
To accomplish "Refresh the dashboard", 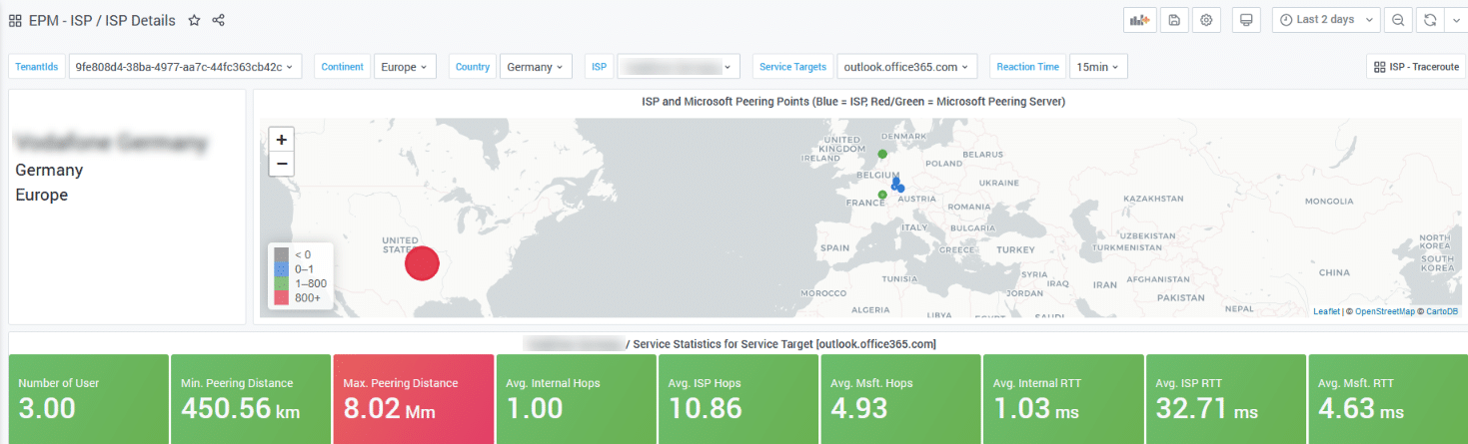I will coord(1430,20).
